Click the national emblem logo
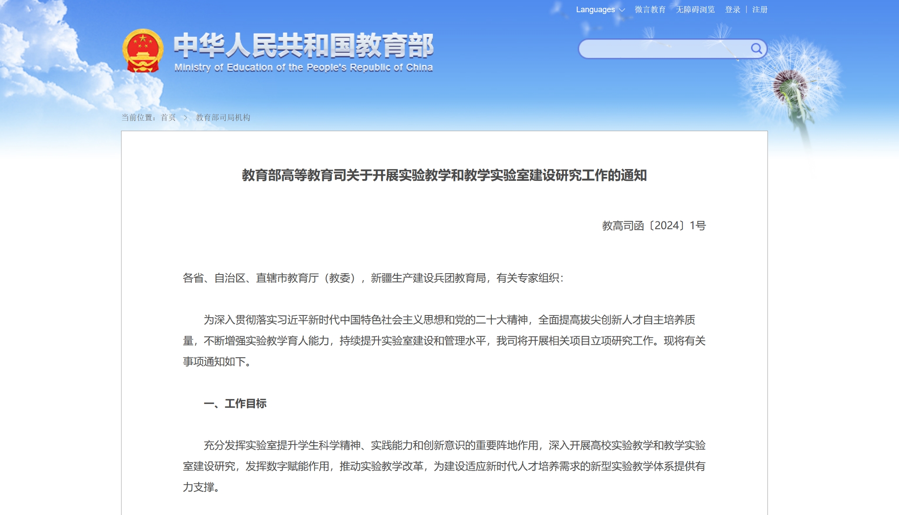The image size is (899, 515). pyautogui.click(x=143, y=51)
